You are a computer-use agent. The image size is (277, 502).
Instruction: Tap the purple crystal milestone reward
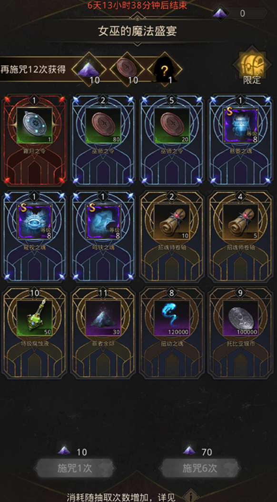point(89,69)
